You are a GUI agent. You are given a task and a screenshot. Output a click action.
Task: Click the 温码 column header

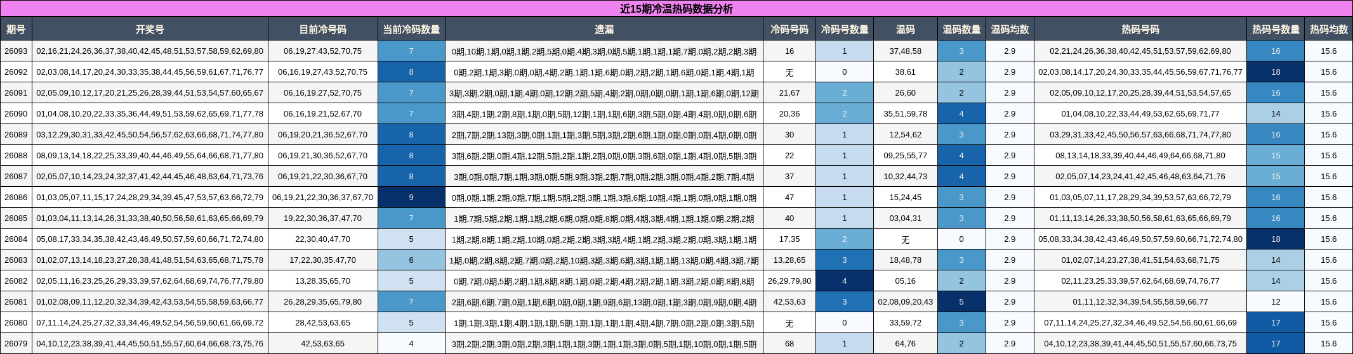(906, 29)
